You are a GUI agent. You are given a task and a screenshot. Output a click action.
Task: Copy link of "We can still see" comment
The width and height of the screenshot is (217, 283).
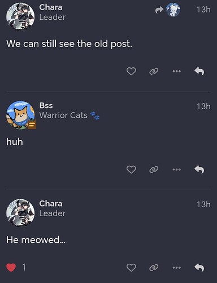(154, 71)
